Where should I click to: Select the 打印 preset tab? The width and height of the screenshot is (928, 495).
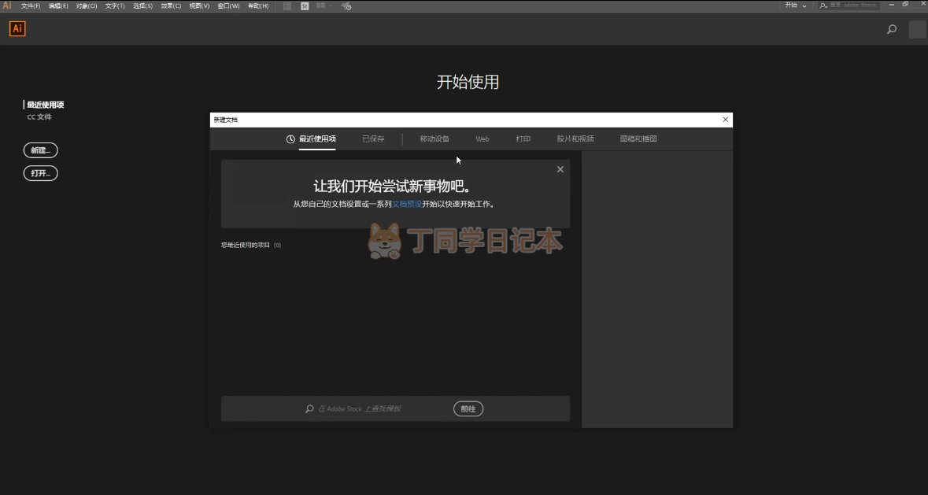coord(523,139)
